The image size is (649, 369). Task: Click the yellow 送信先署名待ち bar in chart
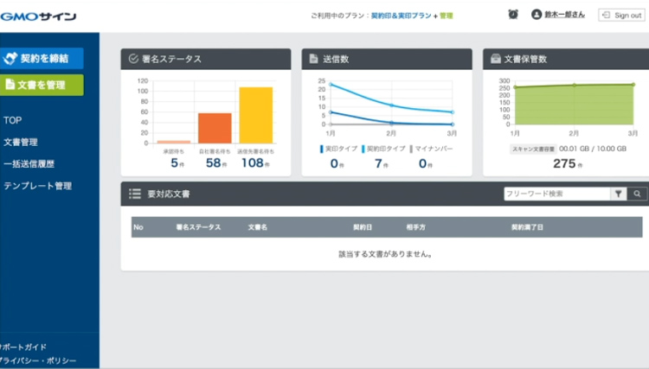(255, 115)
